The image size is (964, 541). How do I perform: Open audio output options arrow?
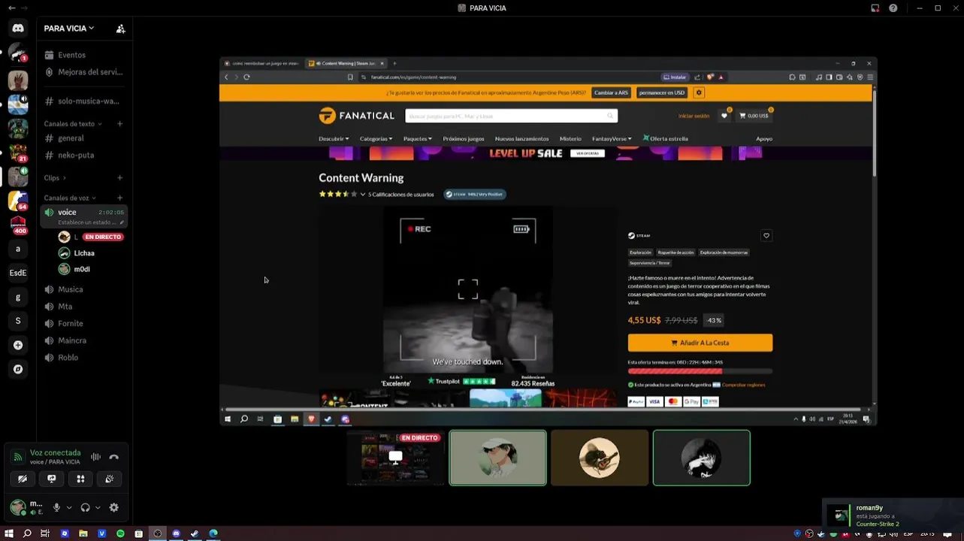pos(98,508)
